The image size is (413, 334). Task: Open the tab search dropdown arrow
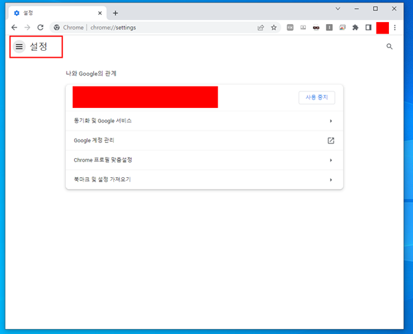click(x=338, y=9)
